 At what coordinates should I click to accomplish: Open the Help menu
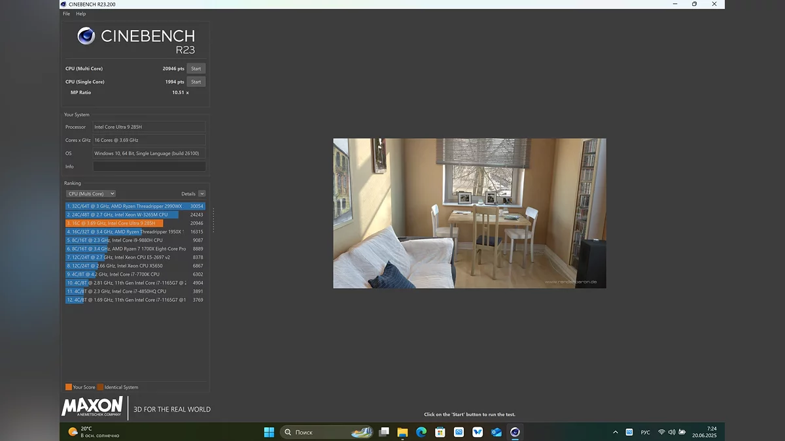81,14
